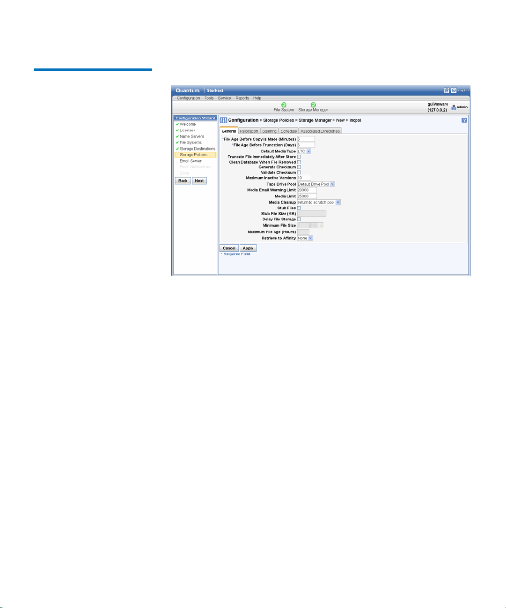Viewport: 506px width, 608px height.
Task: Open the Tape Drive Pool dropdown
Action: 316,184
